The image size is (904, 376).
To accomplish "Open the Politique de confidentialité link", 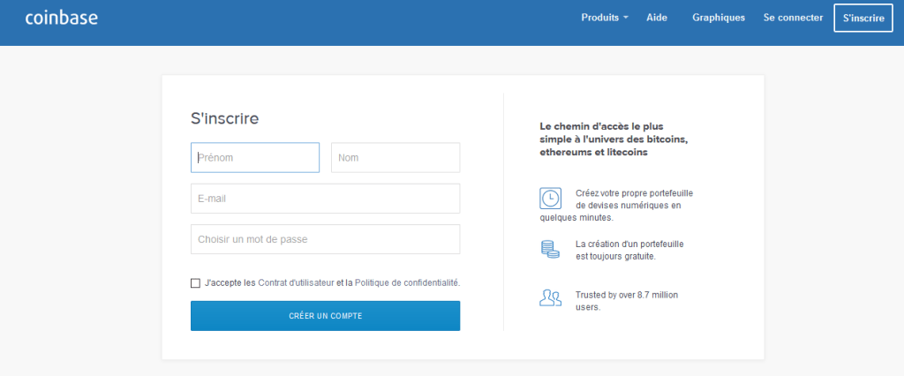I will (406, 283).
